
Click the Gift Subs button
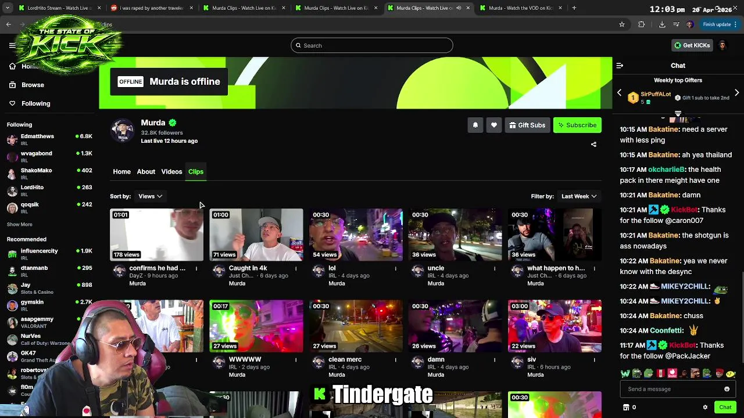(x=527, y=125)
